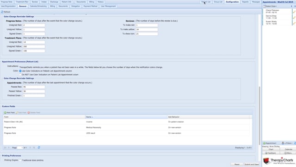Sort Custom Fields by Form column

44,117
